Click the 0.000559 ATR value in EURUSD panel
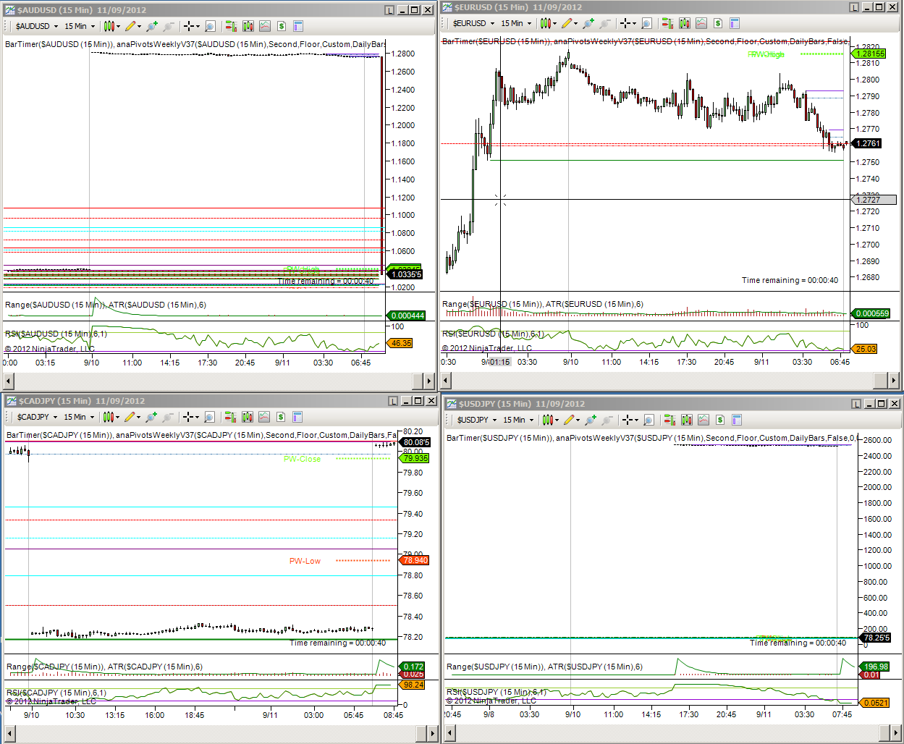The width and height of the screenshot is (904, 744). pyautogui.click(x=871, y=313)
